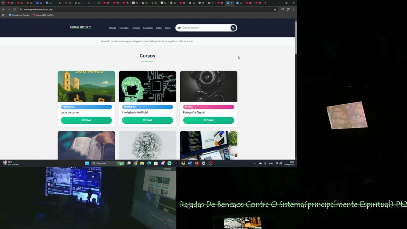Click the microphone icon in system tray
The image size is (407, 229).
265,163
